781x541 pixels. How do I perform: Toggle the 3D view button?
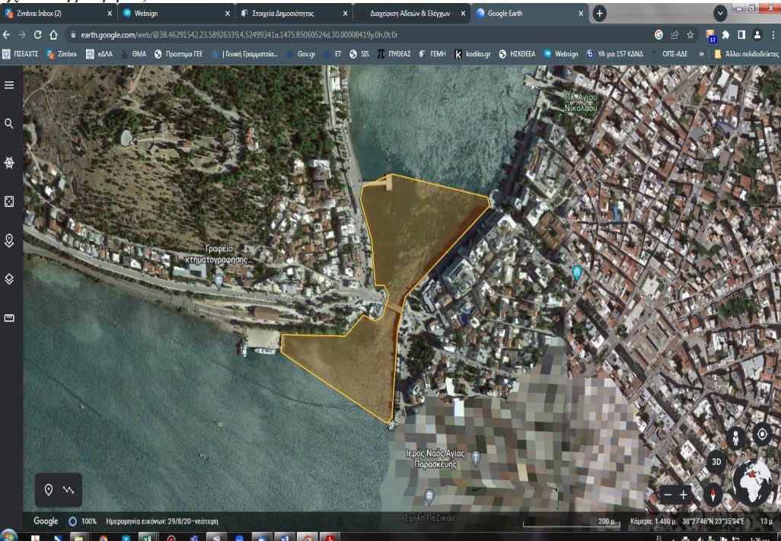716,461
